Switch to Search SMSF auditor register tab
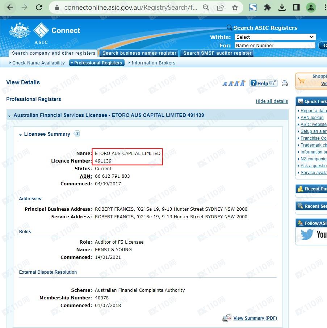Screen dimensions: 327x328 (x=217, y=53)
